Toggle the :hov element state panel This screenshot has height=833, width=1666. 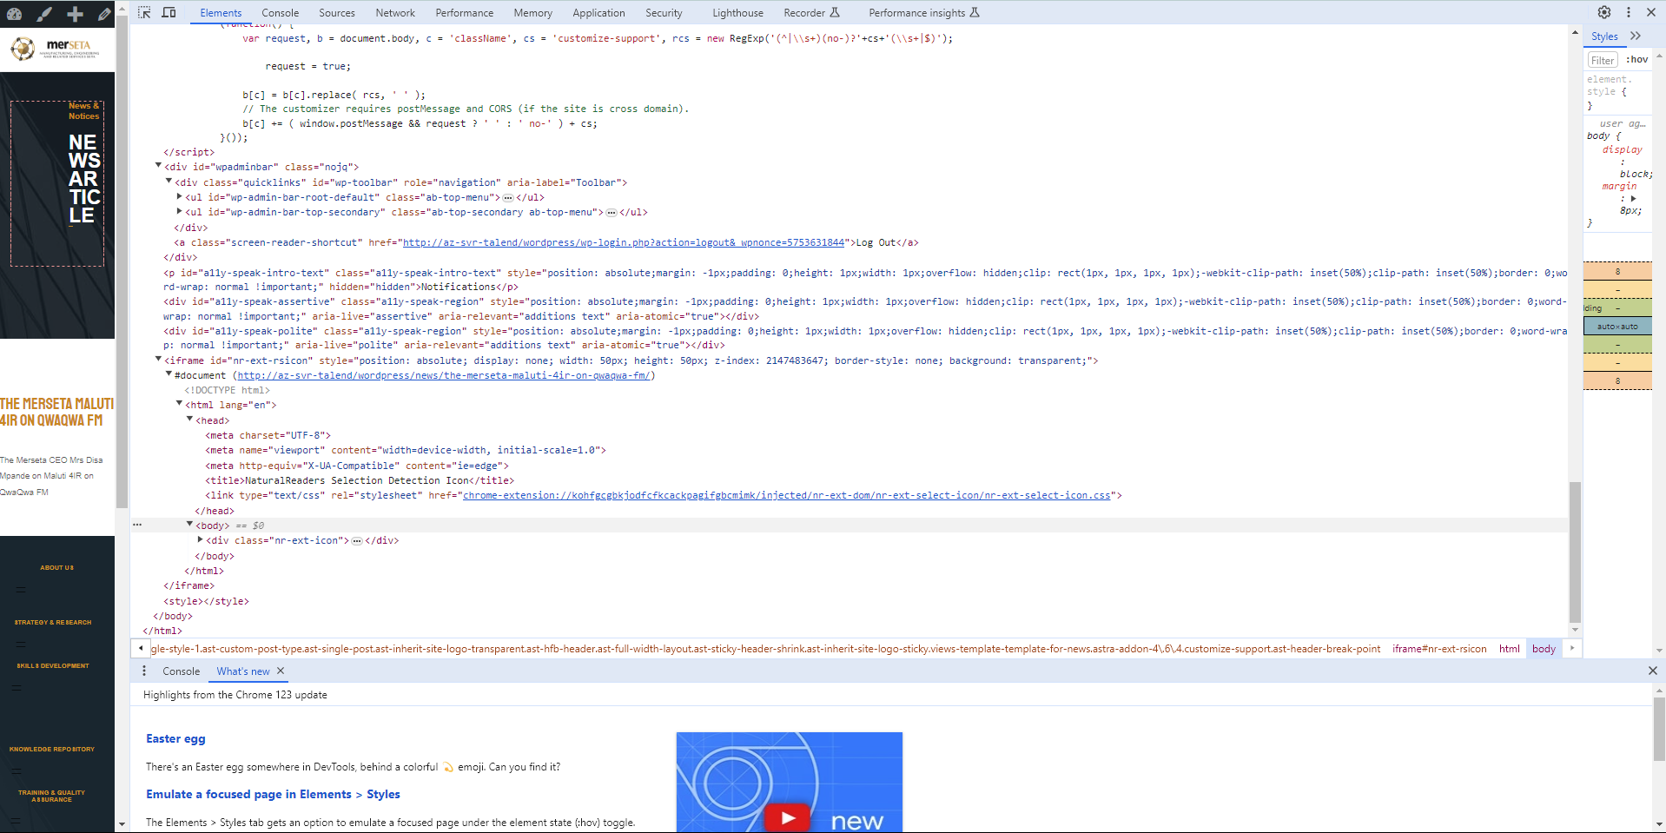(x=1636, y=59)
